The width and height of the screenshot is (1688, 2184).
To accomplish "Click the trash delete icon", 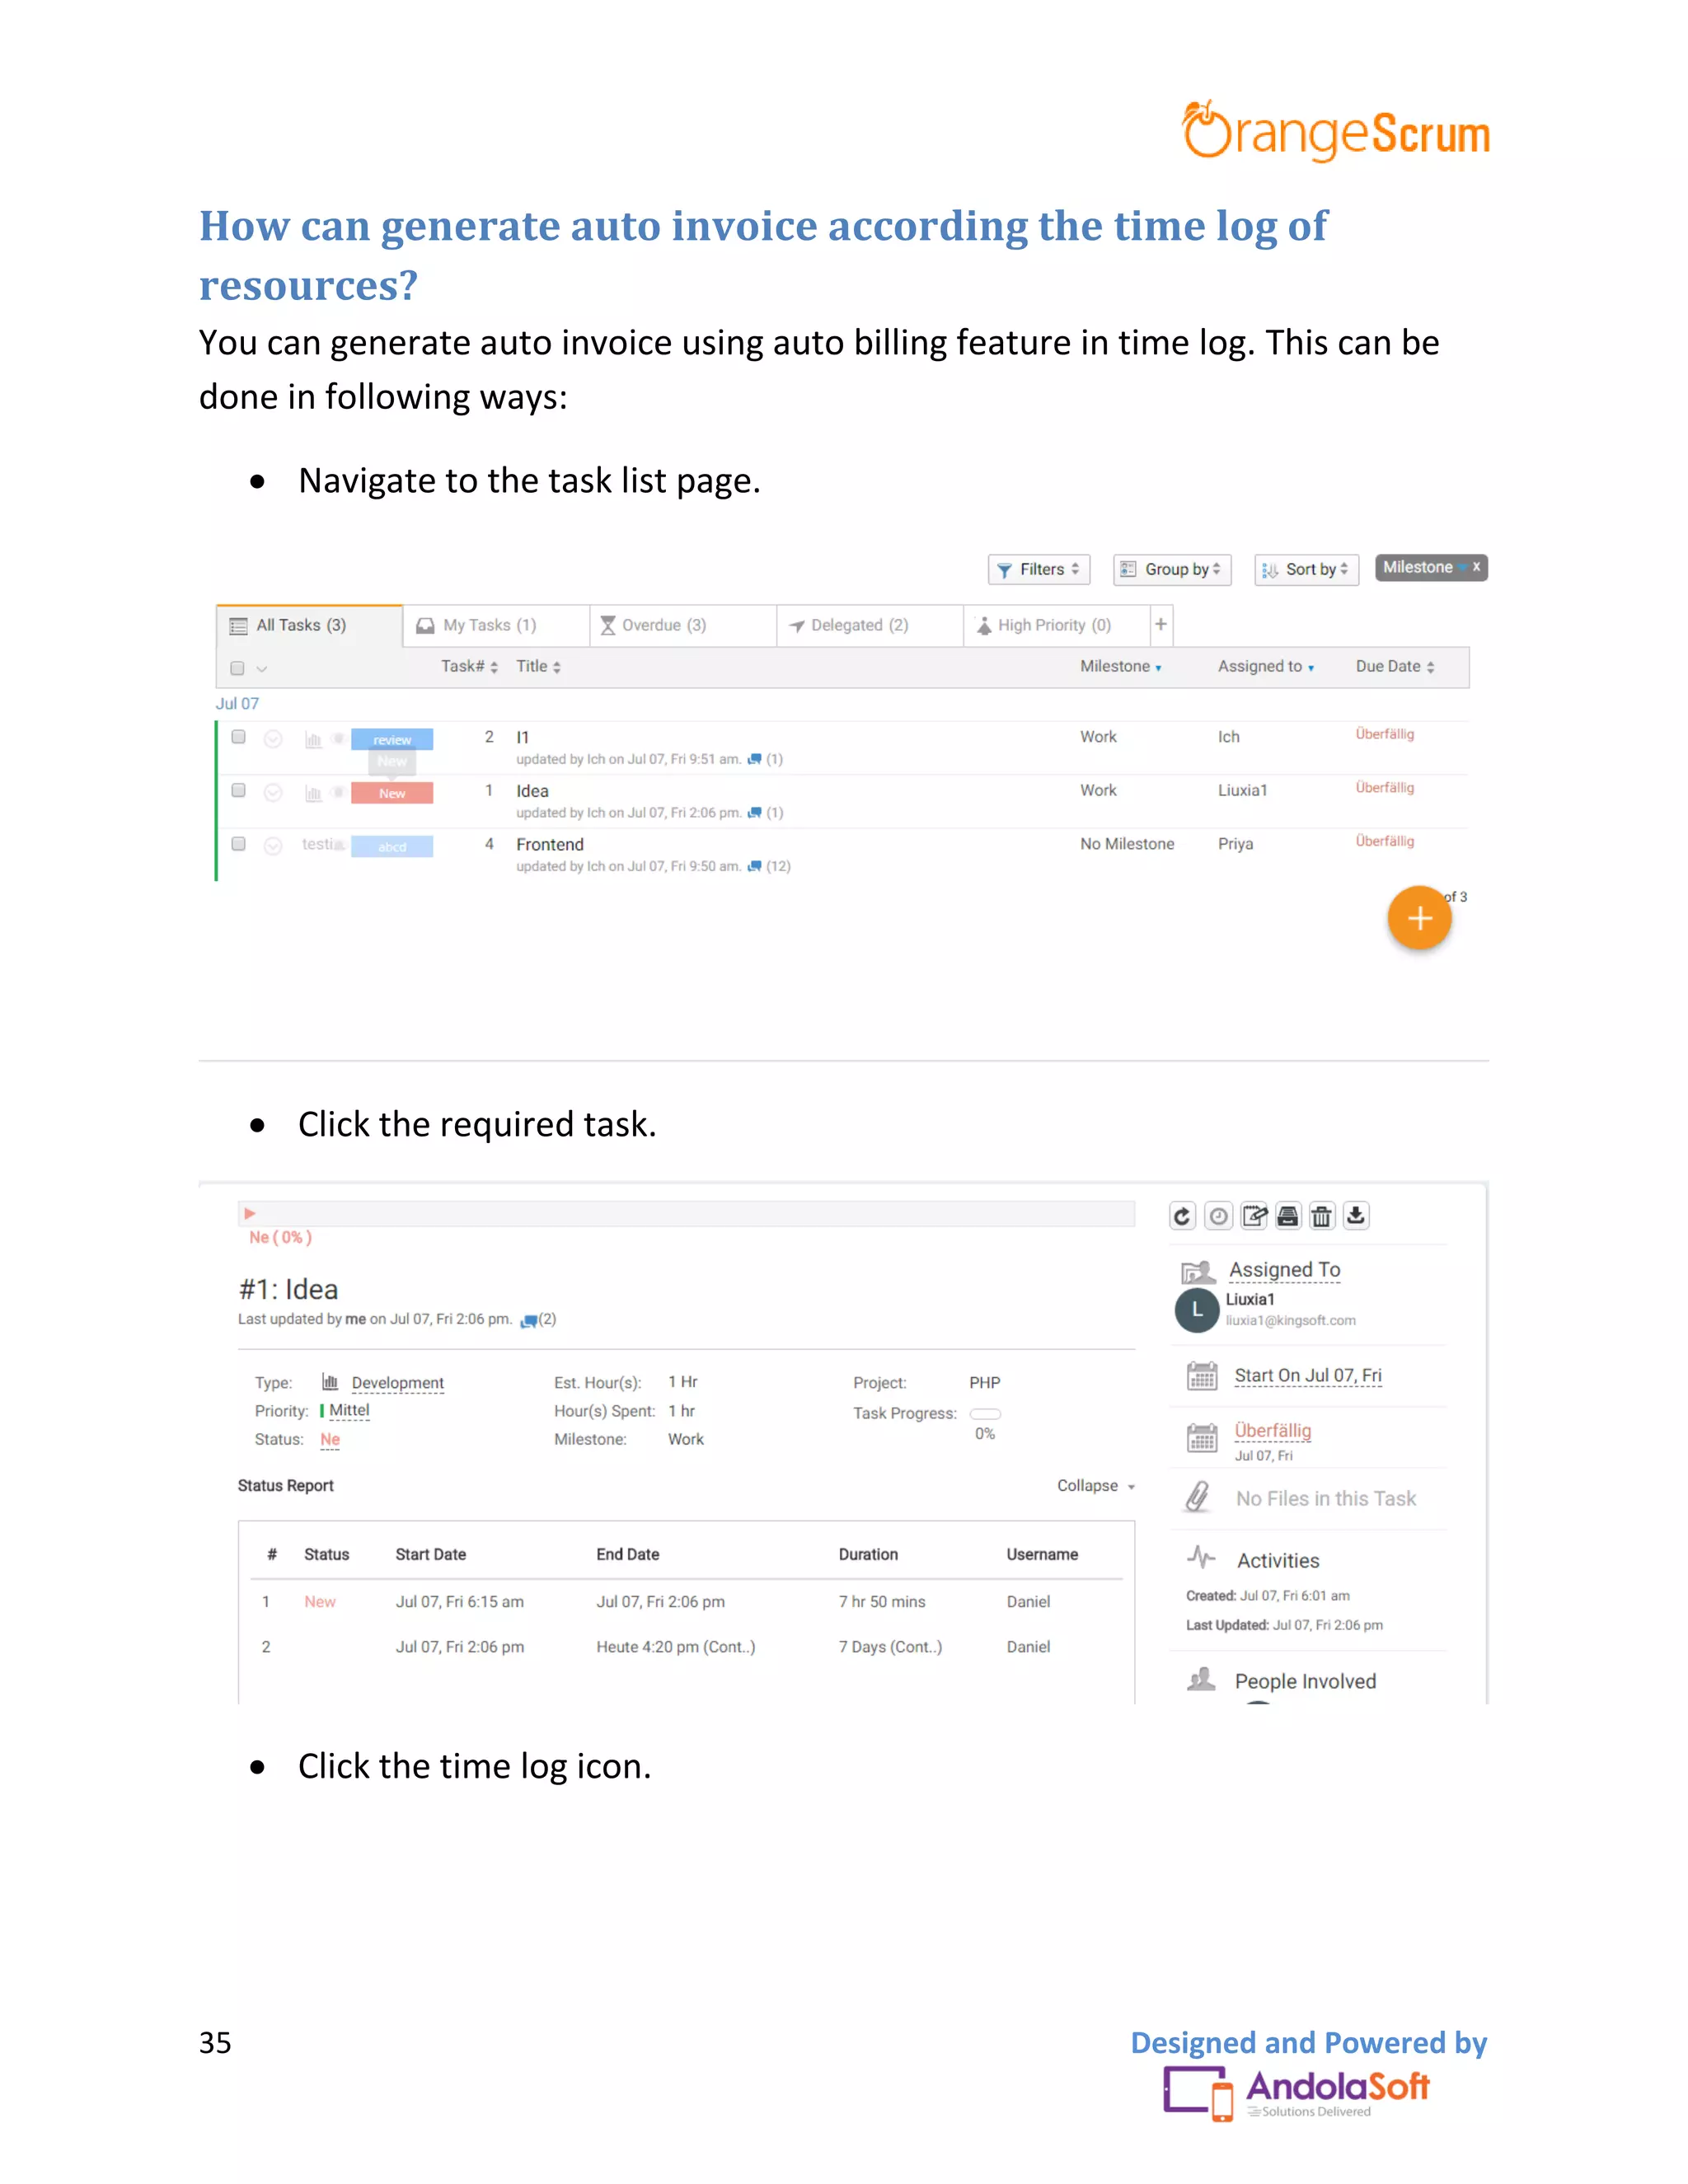I will coord(1322,1216).
